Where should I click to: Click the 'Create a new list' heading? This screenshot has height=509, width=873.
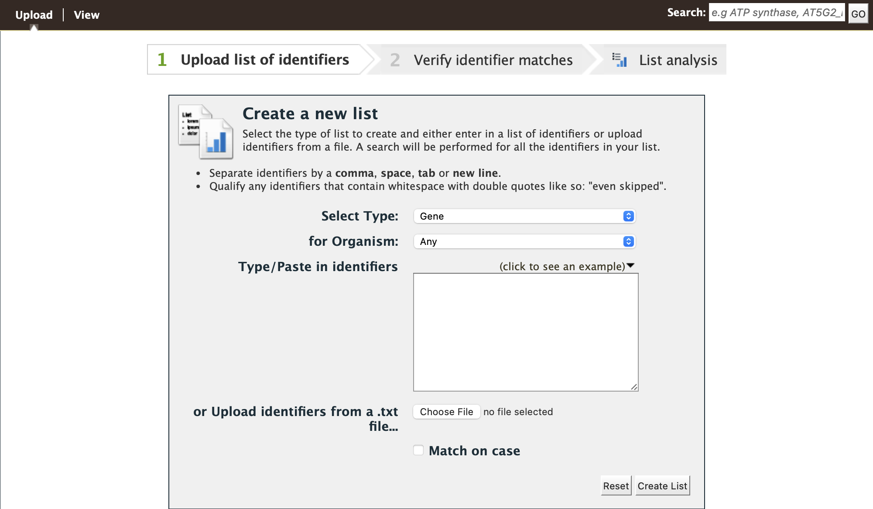coord(310,113)
